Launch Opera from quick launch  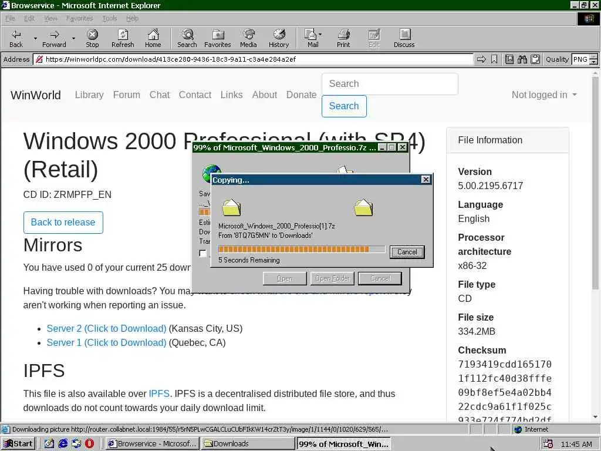(x=89, y=444)
